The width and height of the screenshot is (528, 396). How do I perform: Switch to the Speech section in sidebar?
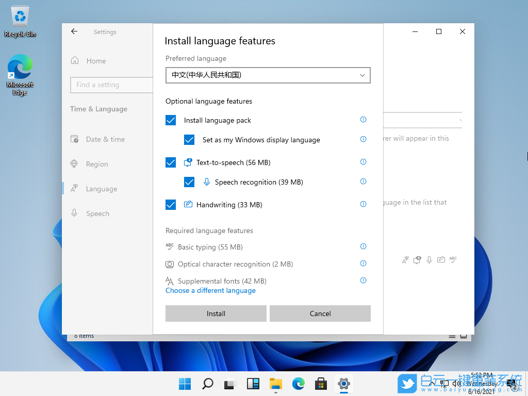(97, 213)
